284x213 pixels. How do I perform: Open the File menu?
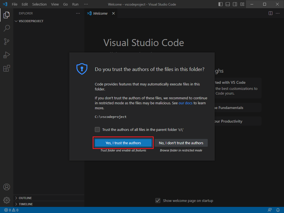14,4
